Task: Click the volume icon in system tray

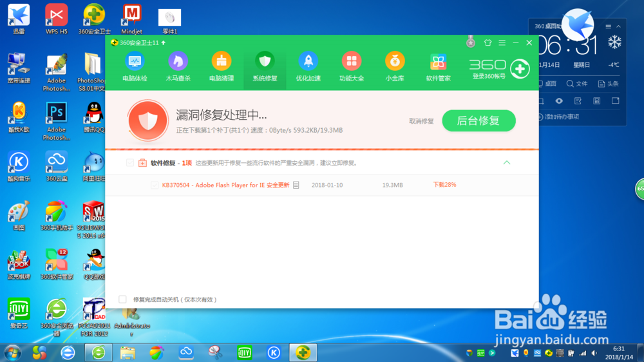Action: (594, 353)
